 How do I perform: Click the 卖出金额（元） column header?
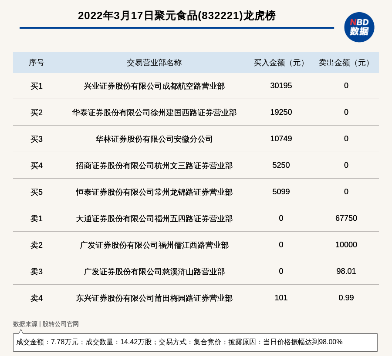click(x=346, y=63)
